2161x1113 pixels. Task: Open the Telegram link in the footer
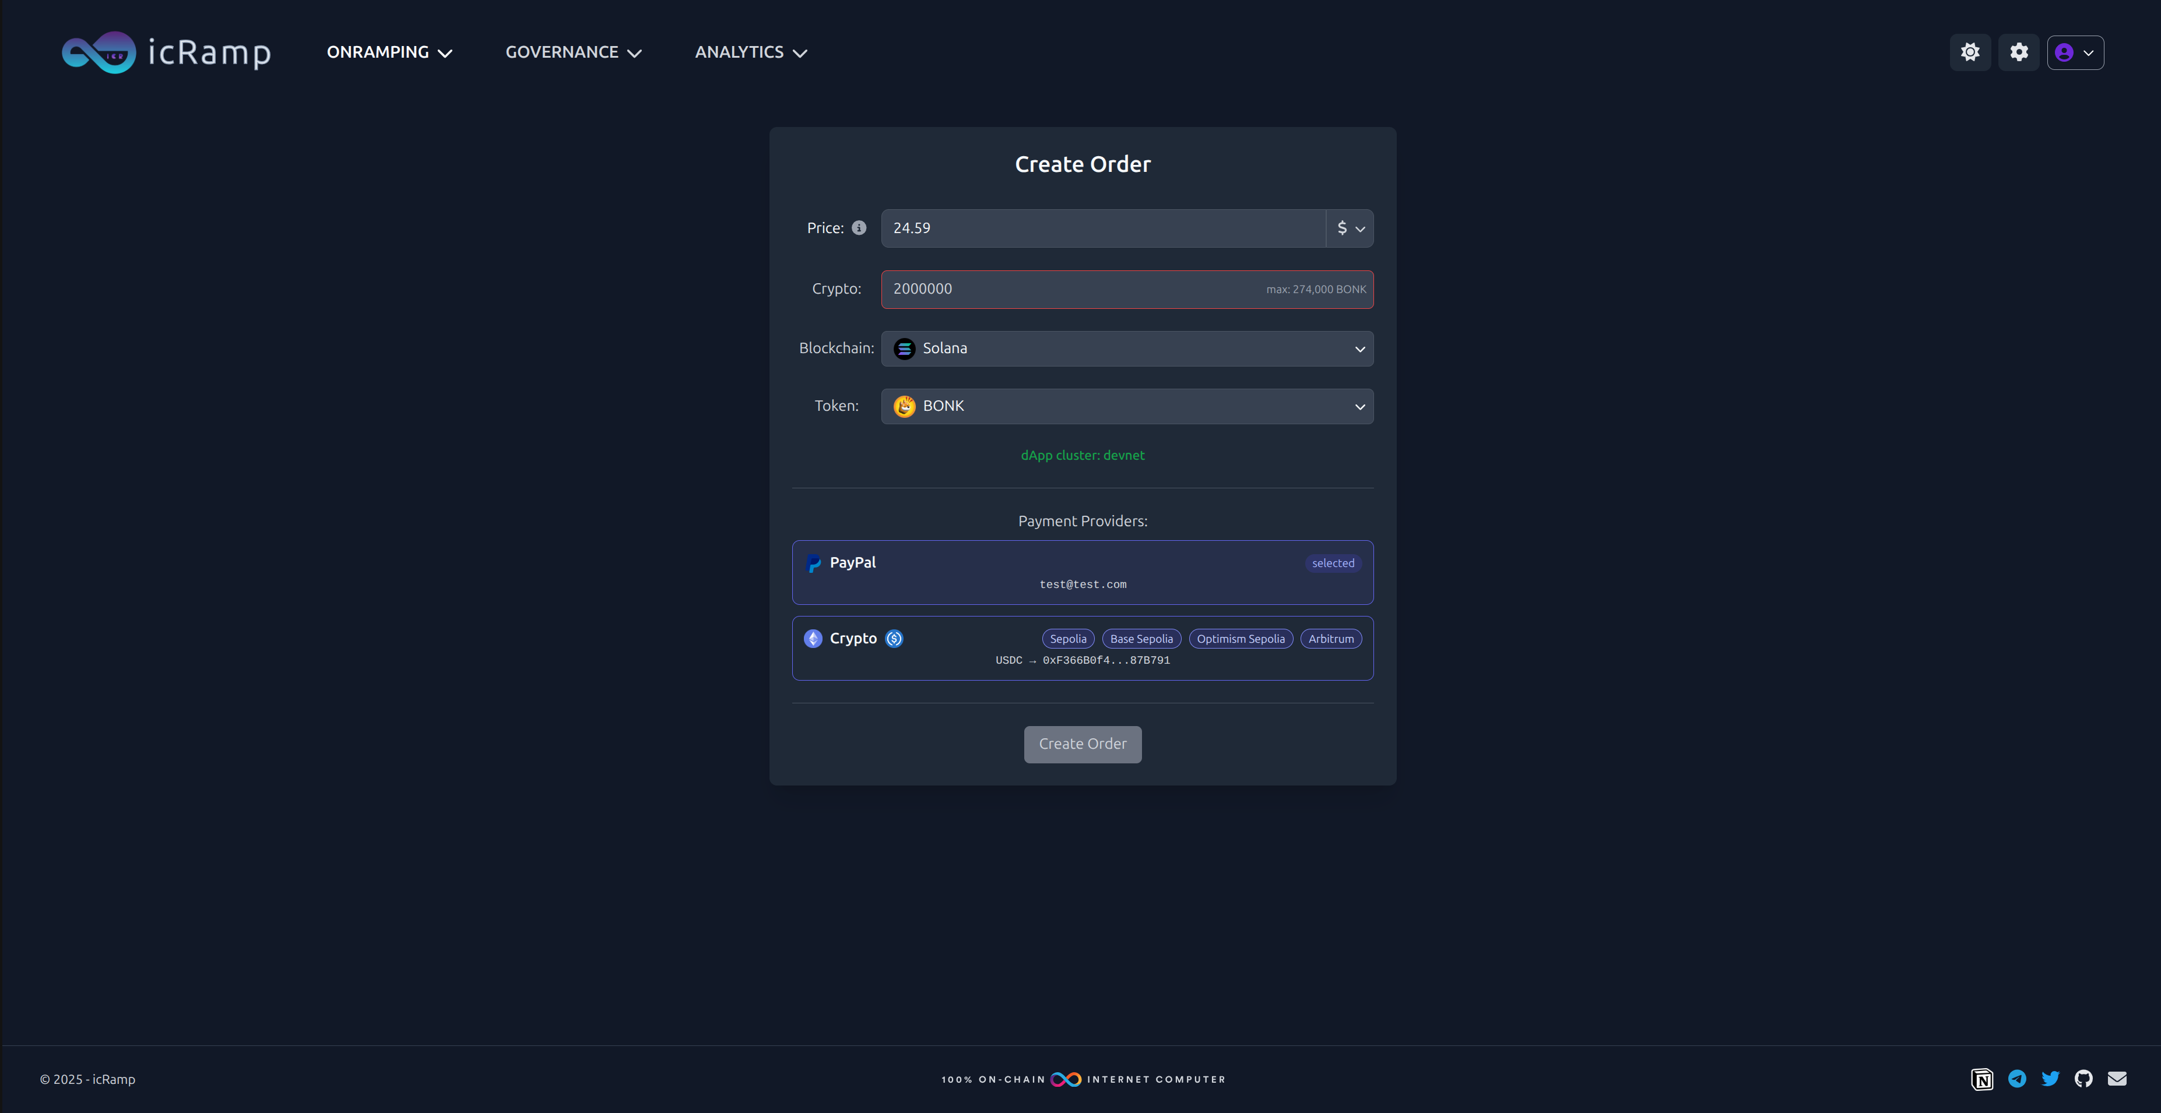click(x=2016, y=1079)
